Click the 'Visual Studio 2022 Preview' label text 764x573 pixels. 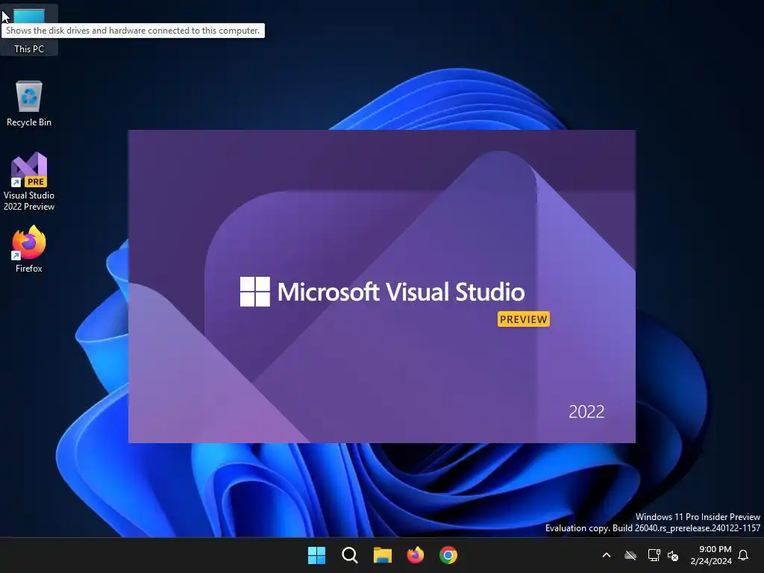(x=29, y=201)
